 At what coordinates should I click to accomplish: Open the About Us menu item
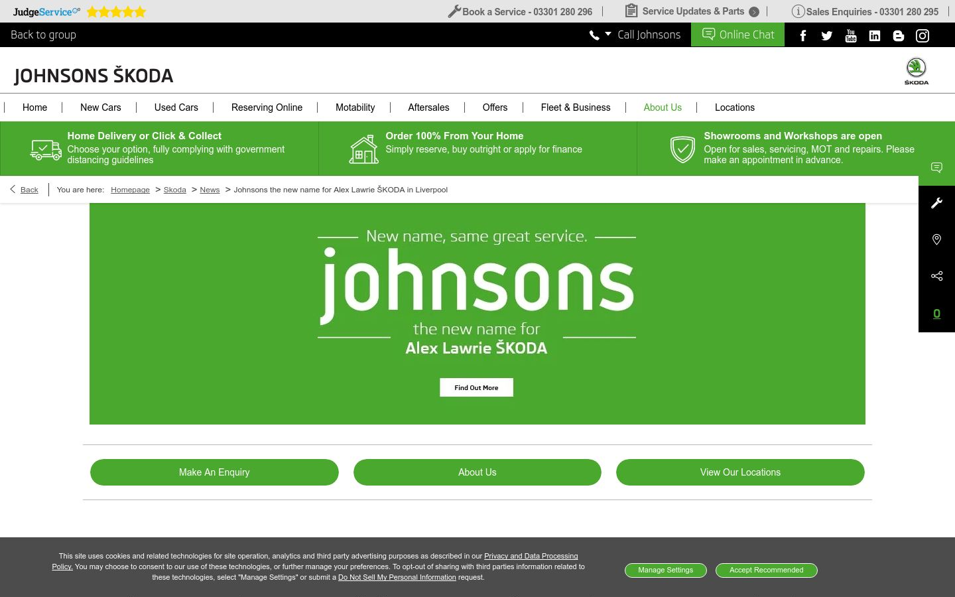(x=663, y=107)
